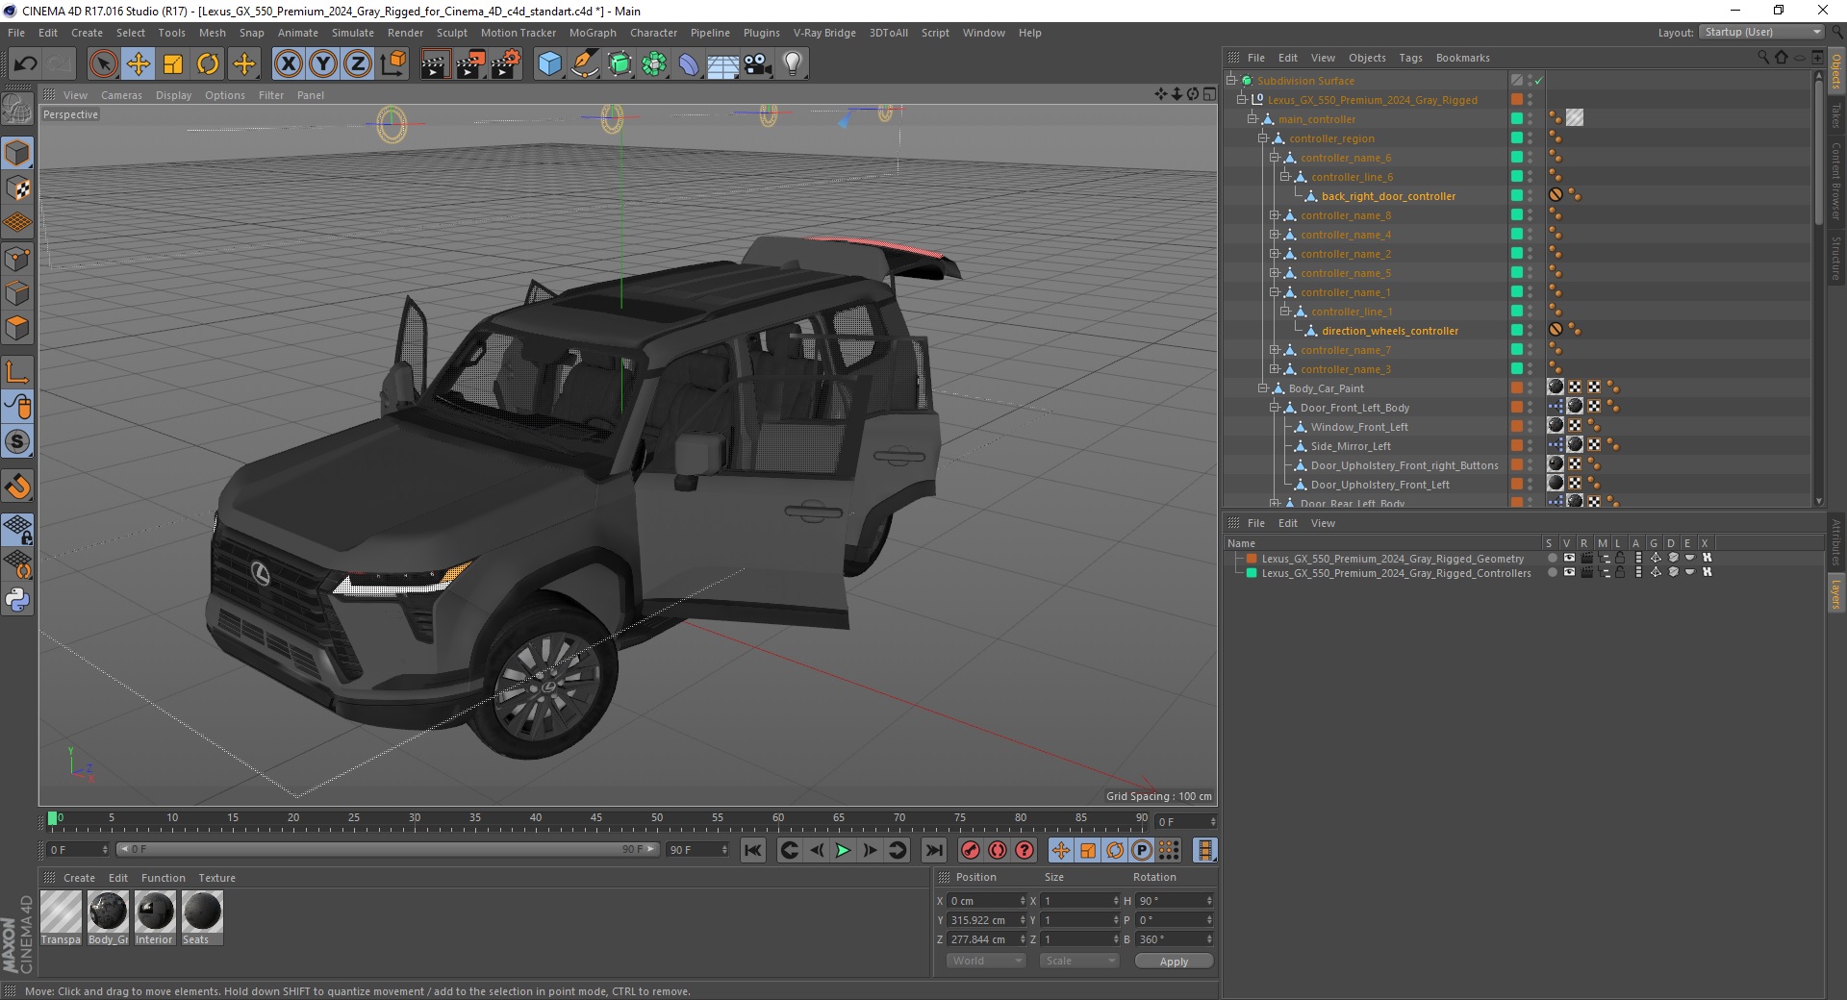Click the Apply button in coordinates

click(x=1174, y=961)
